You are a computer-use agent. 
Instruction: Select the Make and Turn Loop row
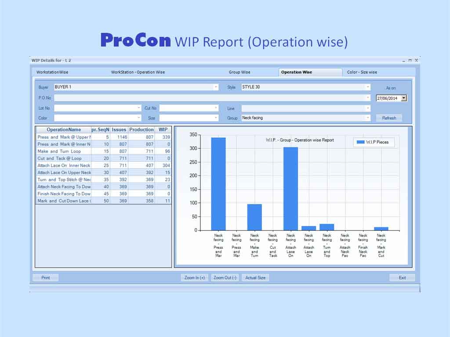tap(103, 151)
